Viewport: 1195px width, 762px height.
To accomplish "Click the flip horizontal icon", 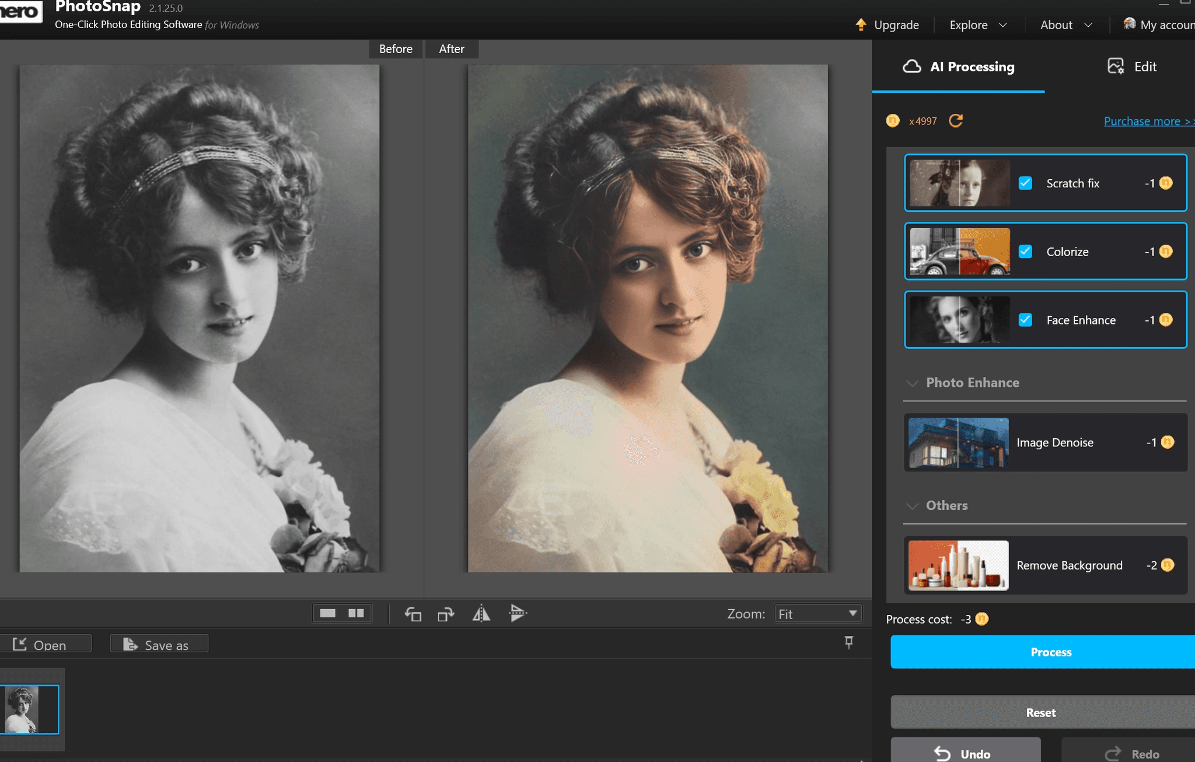I will point(482,613).
